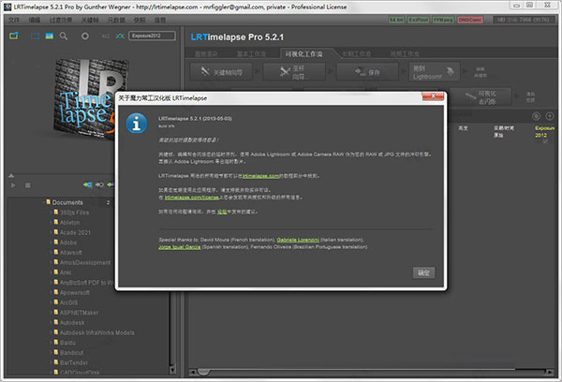Click the magnifier zoom icon in the preview toolbar

(x=64, y=36)
